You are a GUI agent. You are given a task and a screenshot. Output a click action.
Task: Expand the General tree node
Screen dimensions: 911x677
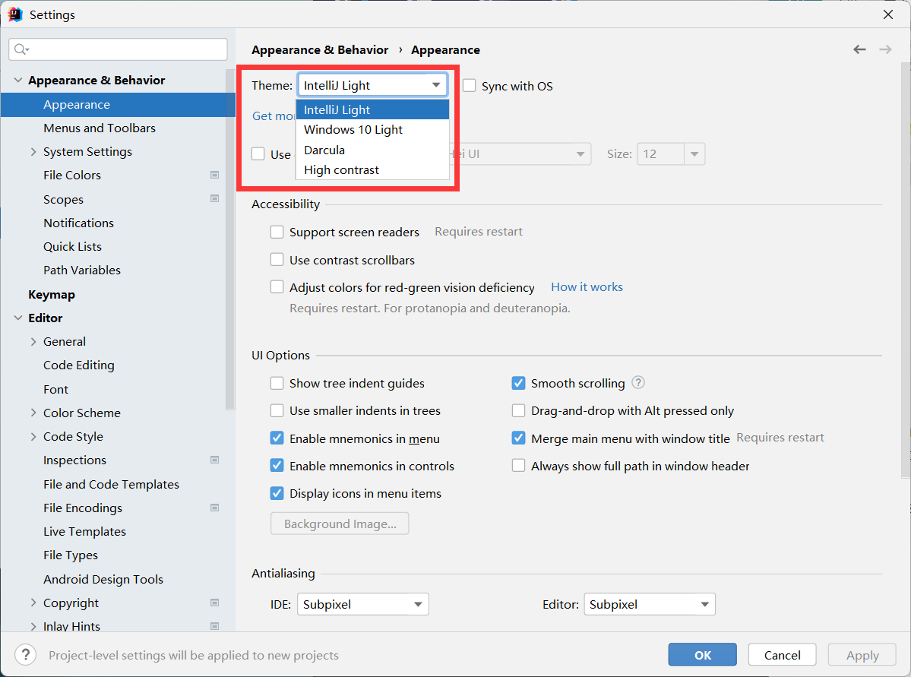[x=33, y=342]
